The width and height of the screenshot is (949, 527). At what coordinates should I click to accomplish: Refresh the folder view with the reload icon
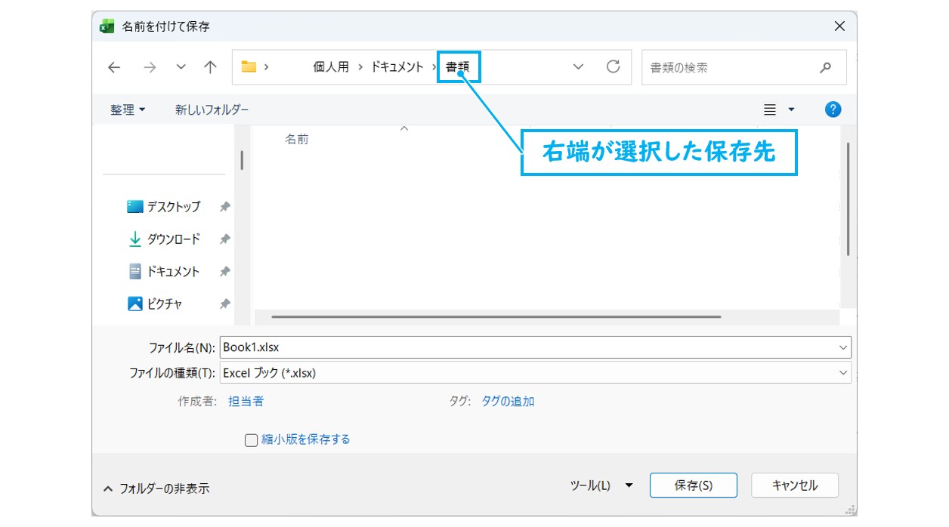611,66
